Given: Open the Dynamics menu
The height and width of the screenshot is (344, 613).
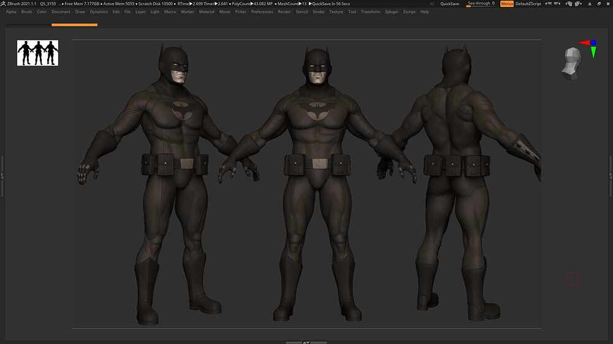Looking at the screenshot, I should pyautogui.click(x=99, y=12).
